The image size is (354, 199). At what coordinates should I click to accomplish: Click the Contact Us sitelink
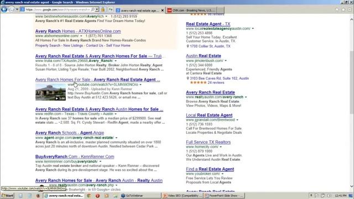[x=95, y=45]
